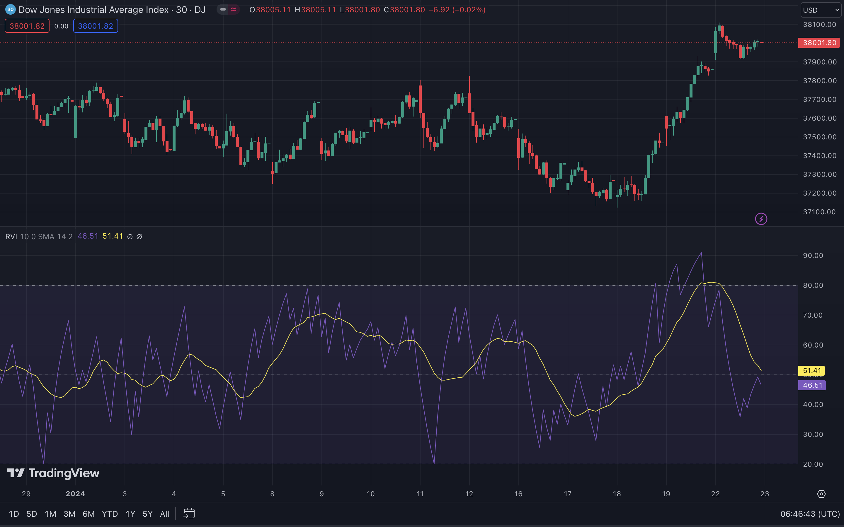844x527 pixels.
Task: Open chart settings gear icon
Action: coord(821,494)
